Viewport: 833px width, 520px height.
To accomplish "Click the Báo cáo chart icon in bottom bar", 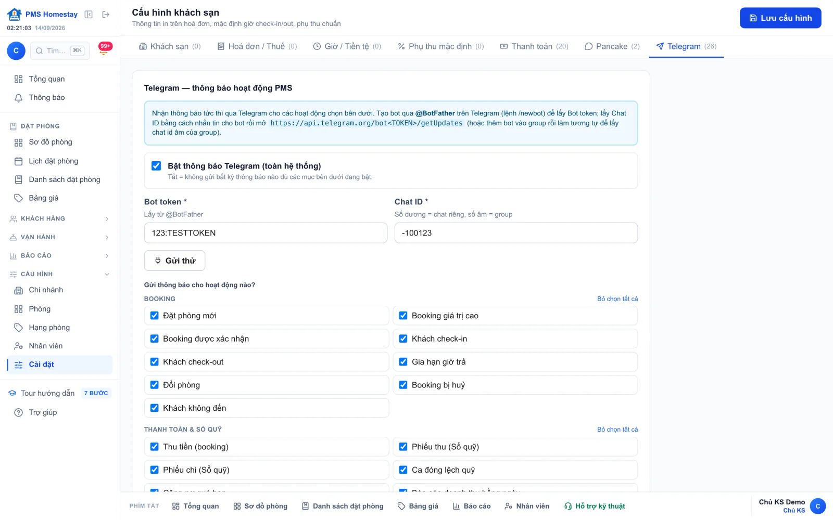I will pos(456,506).
